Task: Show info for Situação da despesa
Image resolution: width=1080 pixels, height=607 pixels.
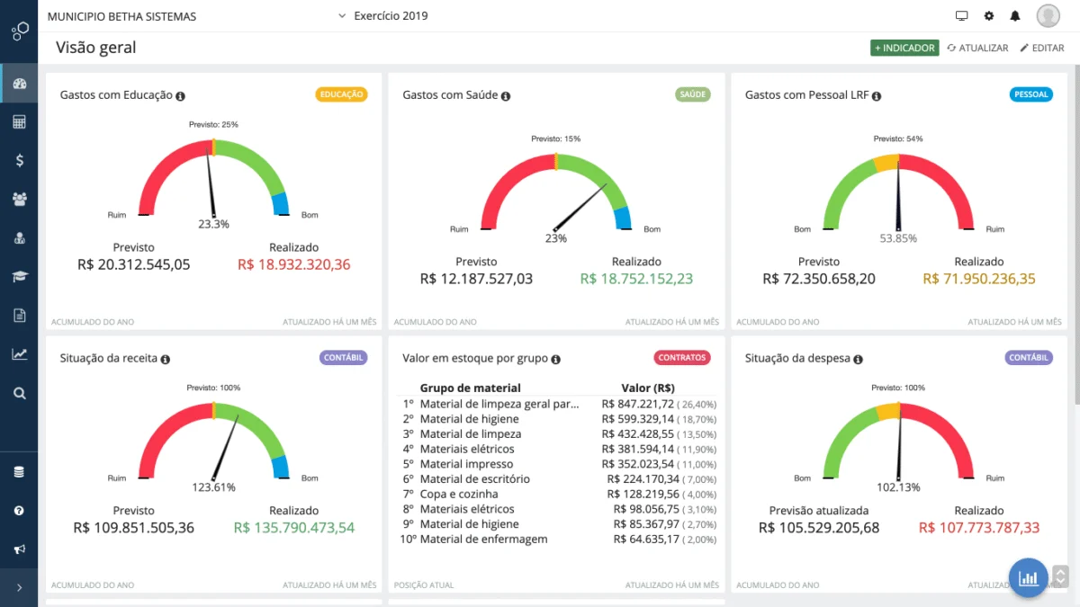Action: tap(859, 358)
